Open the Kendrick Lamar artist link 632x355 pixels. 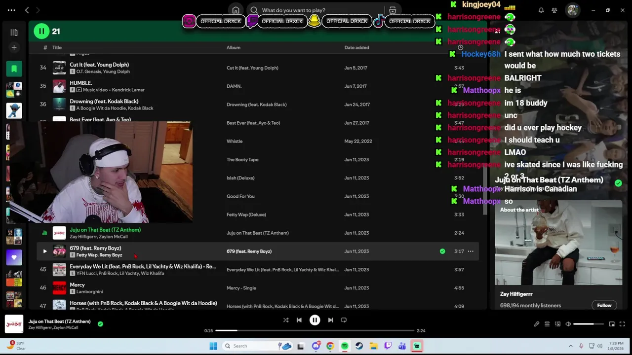point(128,90)
